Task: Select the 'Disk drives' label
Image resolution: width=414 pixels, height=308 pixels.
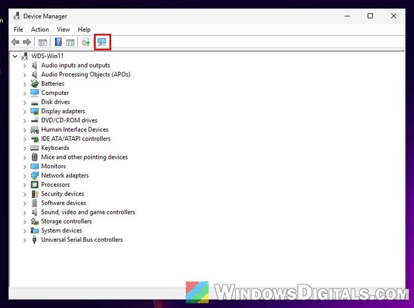Action: (x=56, y=102)
